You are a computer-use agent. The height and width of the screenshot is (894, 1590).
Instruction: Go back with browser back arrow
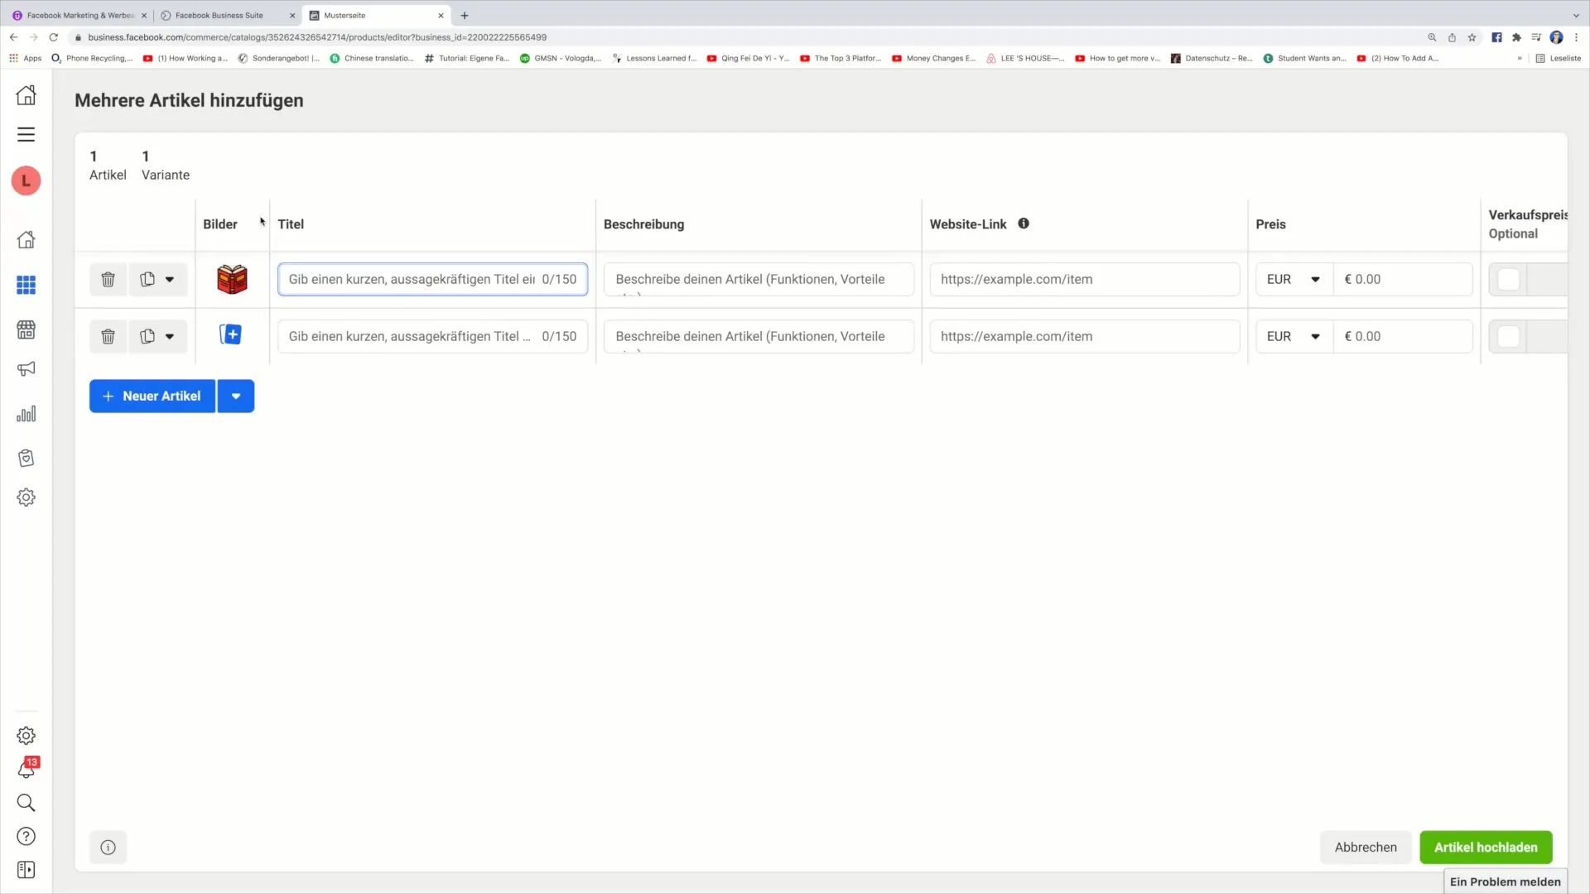pyautogui.click(x=13, y=37)
